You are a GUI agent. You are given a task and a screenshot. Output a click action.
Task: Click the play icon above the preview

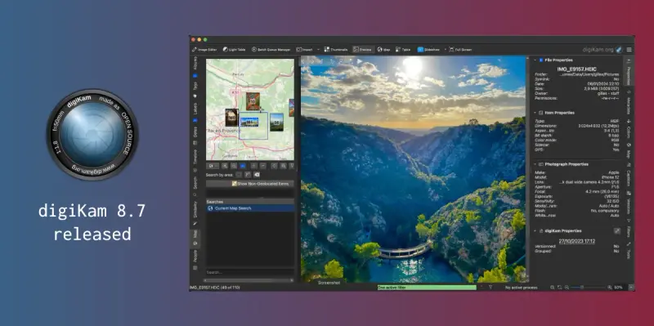tap(359, 61)
